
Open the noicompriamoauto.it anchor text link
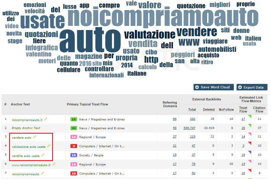(27, 120)
